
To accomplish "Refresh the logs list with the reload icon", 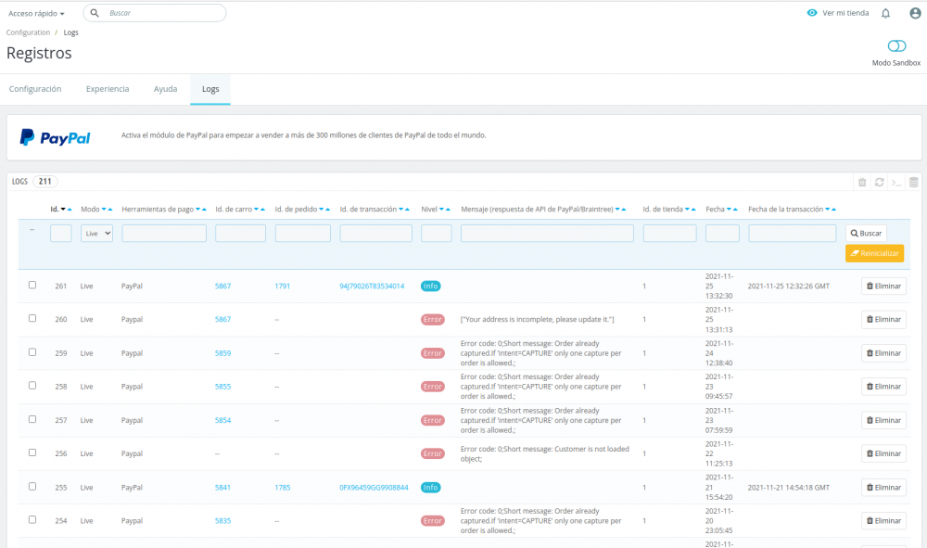I will [x=879, y=182].
